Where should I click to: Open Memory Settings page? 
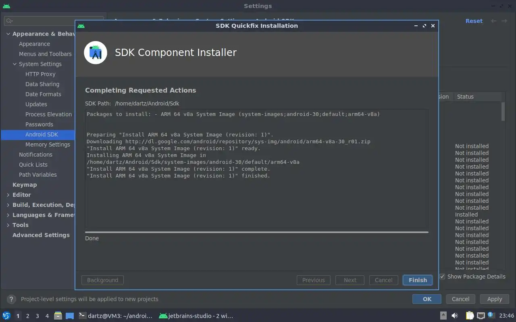[x=48, y=144]
